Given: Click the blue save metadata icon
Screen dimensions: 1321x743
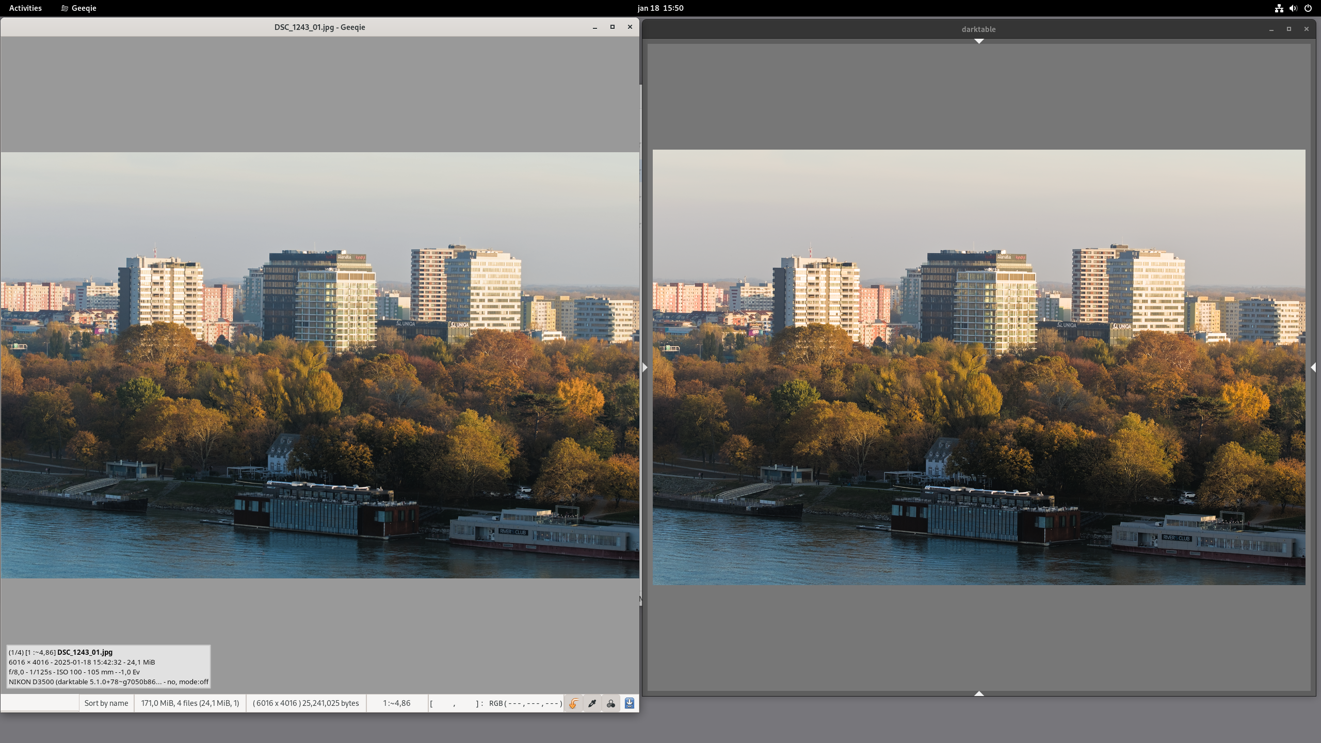Looking at the screenshot, I should click(629, 703).
